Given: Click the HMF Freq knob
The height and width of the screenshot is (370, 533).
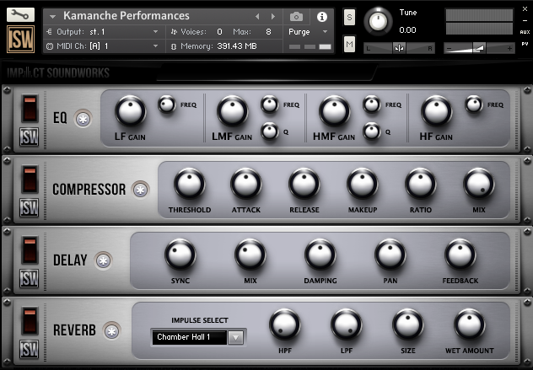Looking at the screenshot, I should [x=372, y=105].
